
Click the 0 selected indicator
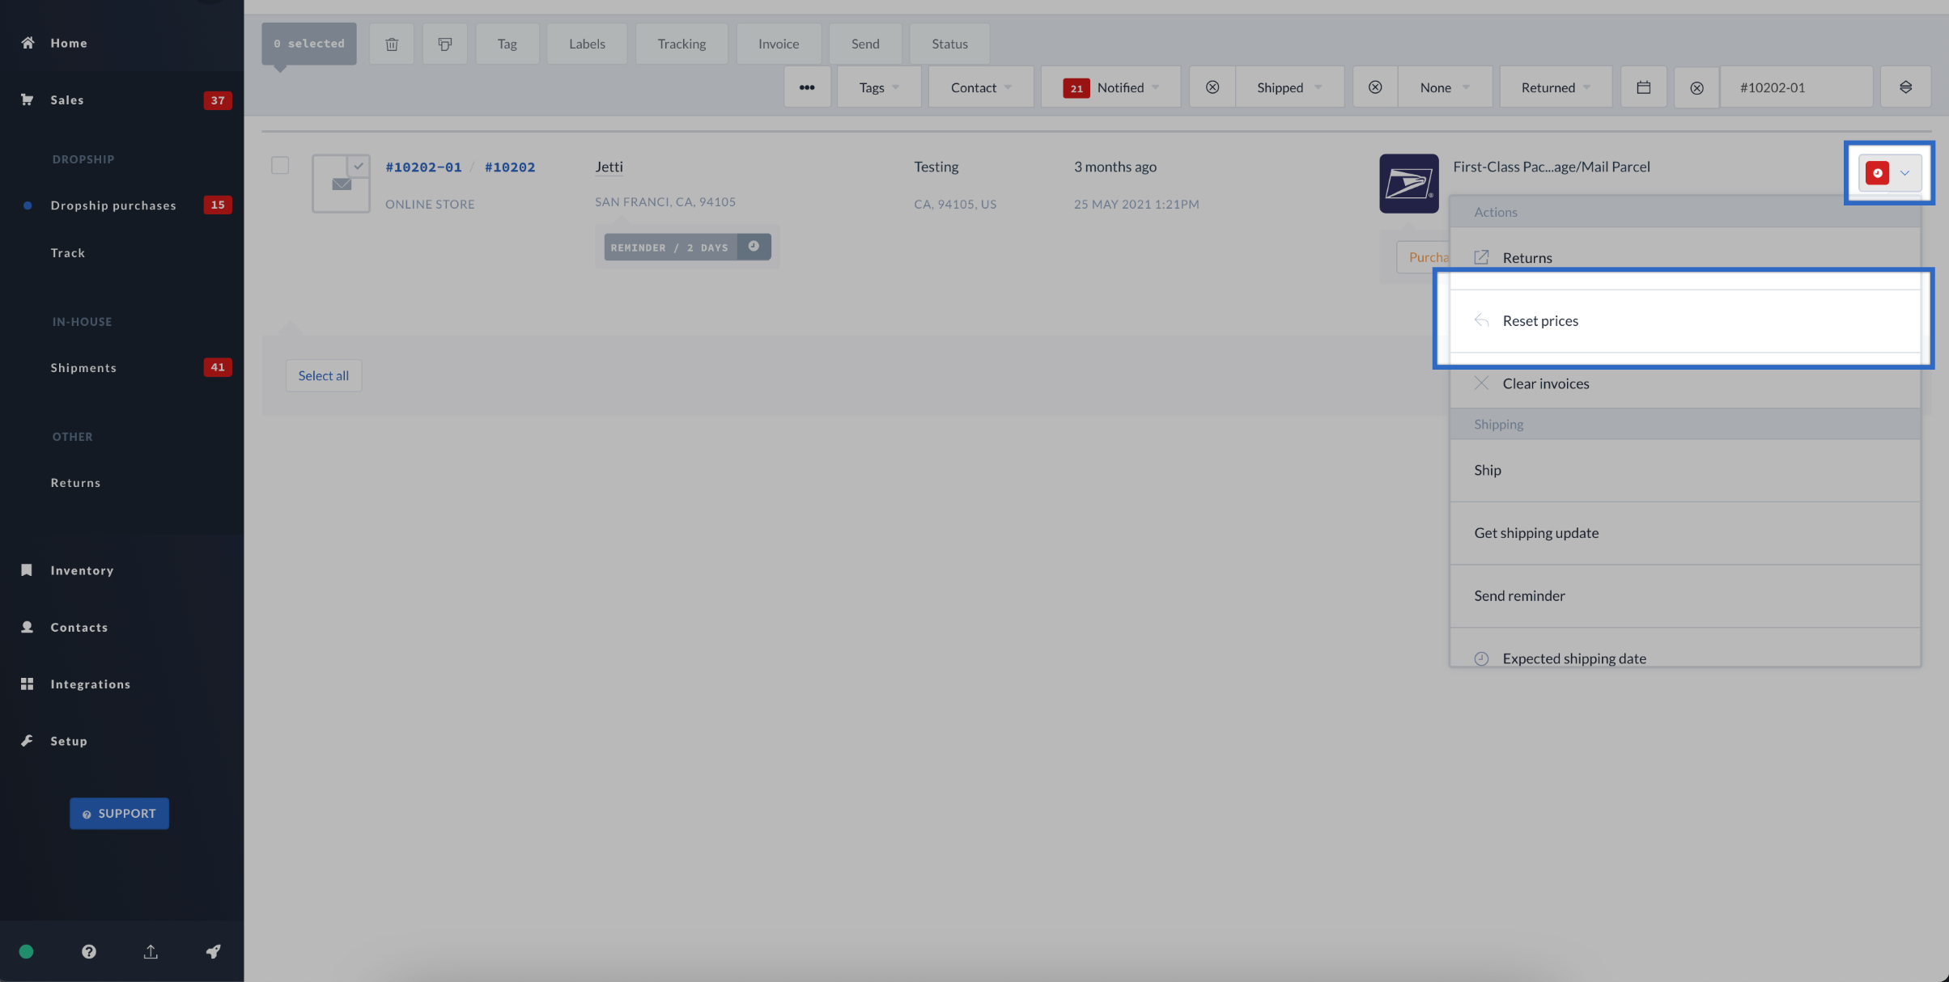pos(309,44)
